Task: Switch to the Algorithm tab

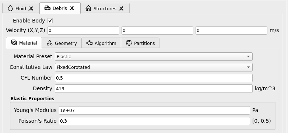Action: 101,43
